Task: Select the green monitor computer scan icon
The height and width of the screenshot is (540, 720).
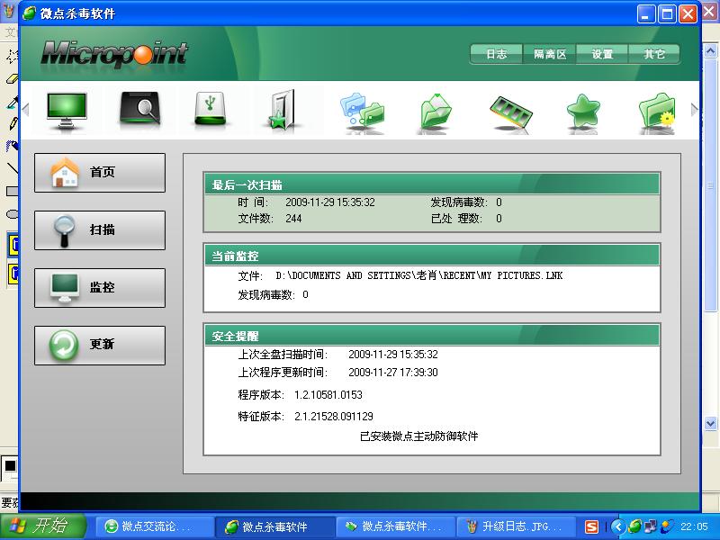Action: pos(67,111)
